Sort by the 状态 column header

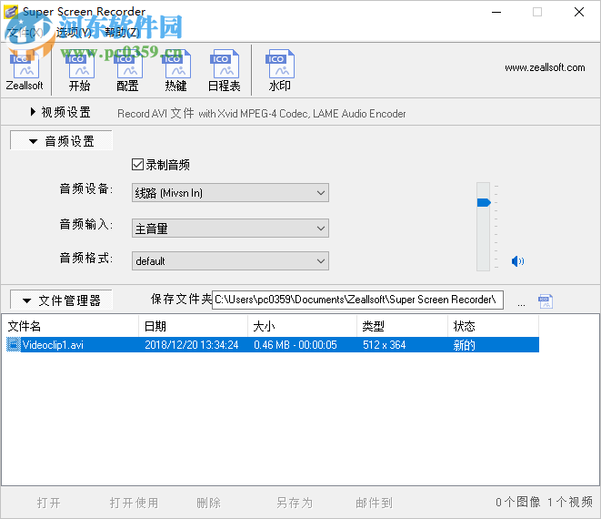493,326
